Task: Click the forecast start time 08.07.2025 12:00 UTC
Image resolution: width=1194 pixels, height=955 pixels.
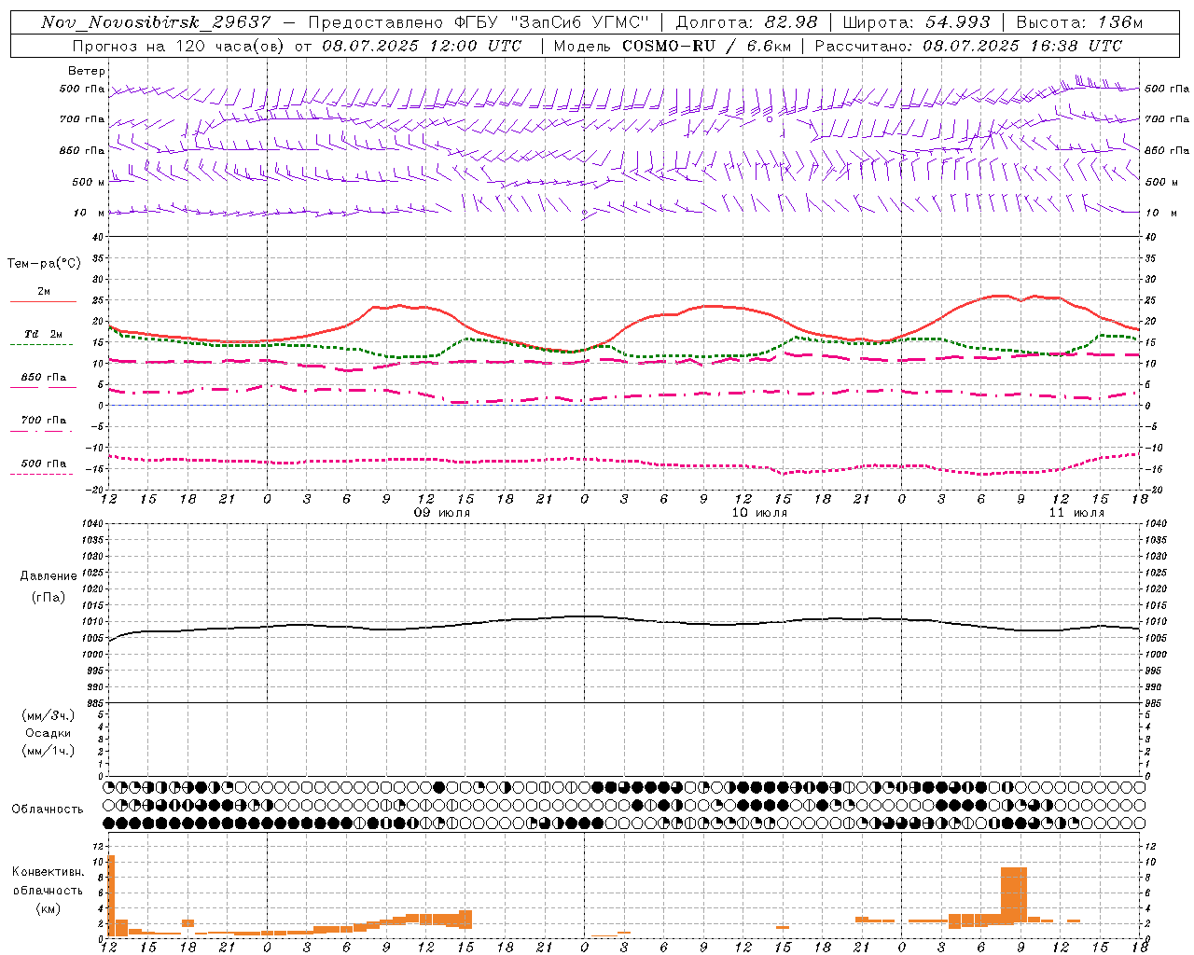Action: point(422,46)
